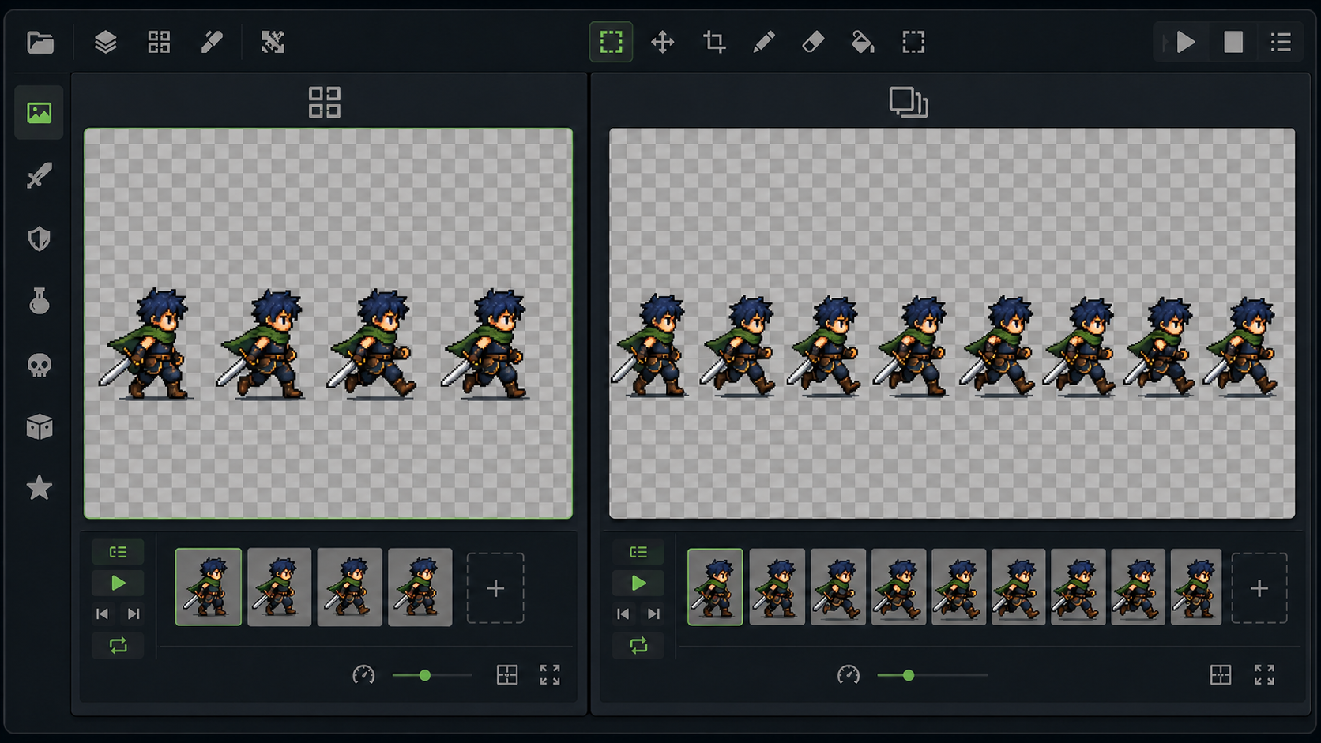This screenshot has width=1321, height=743.
Task: Select the move arrows tool
Action: (x=662, y=42)
